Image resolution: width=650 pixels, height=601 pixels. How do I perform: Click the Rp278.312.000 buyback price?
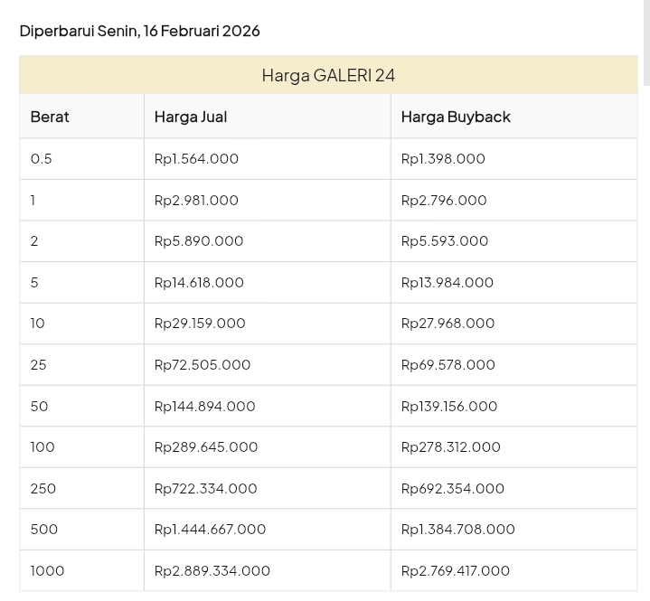pyautogui.click(x=450, y=447)
